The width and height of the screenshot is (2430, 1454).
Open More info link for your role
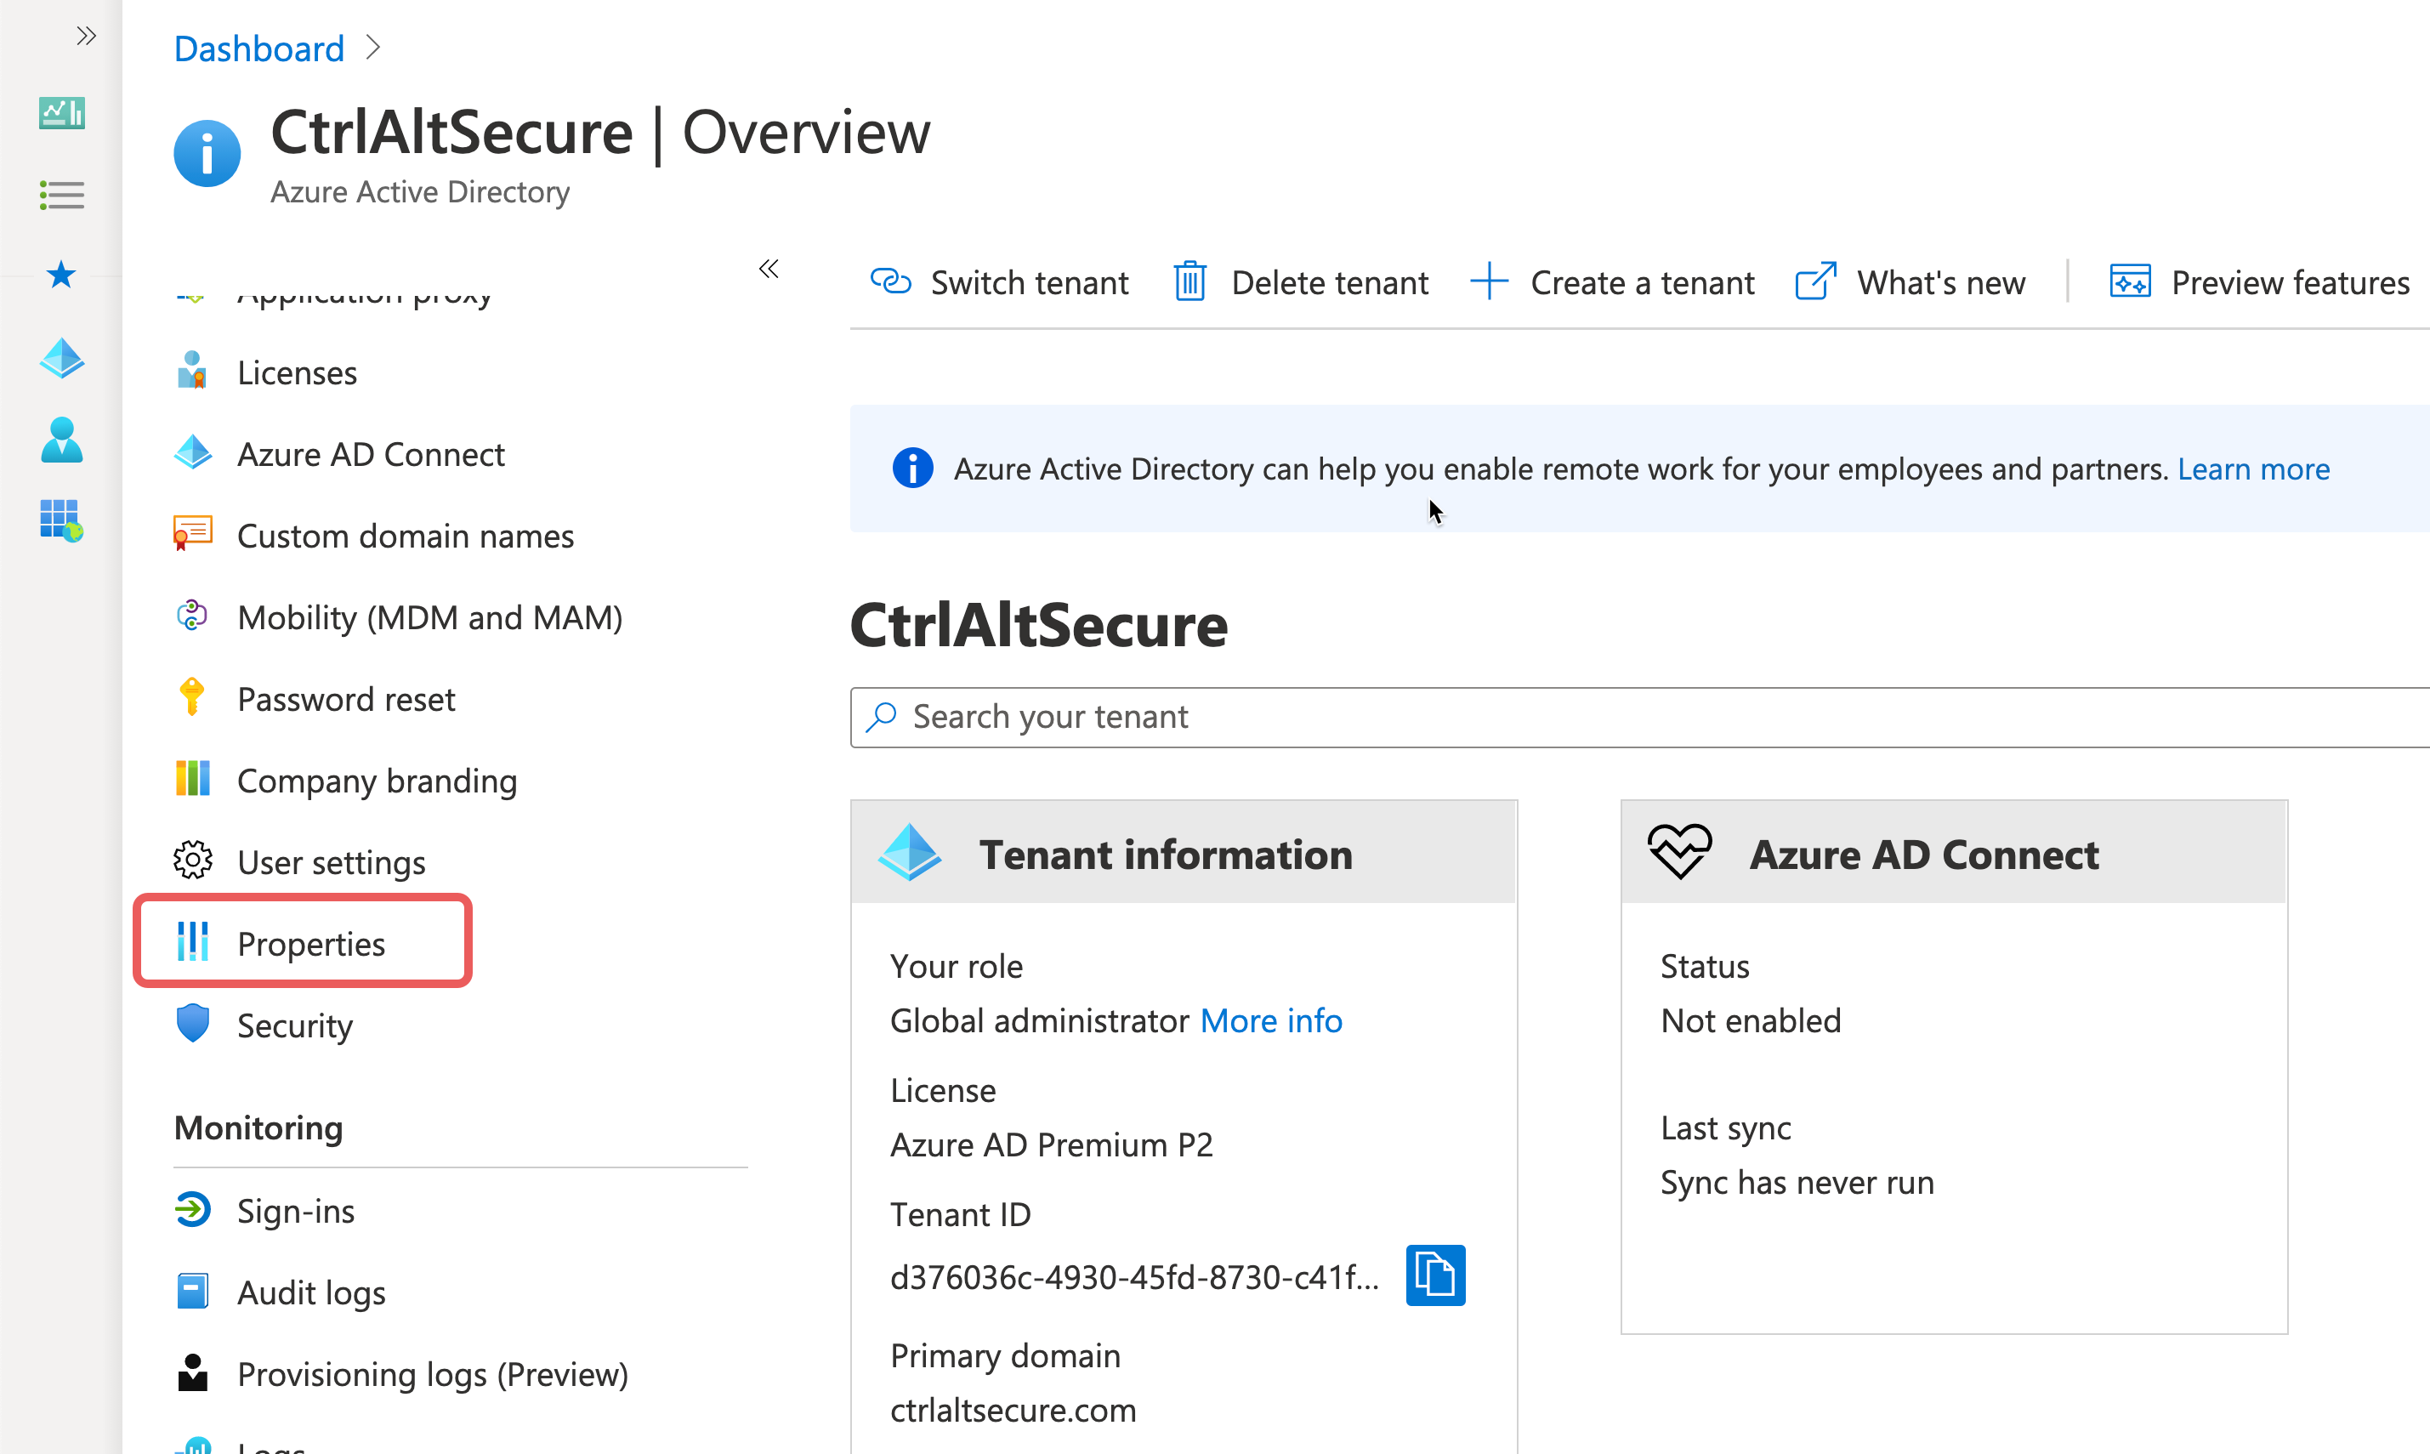(1270, 1021)
